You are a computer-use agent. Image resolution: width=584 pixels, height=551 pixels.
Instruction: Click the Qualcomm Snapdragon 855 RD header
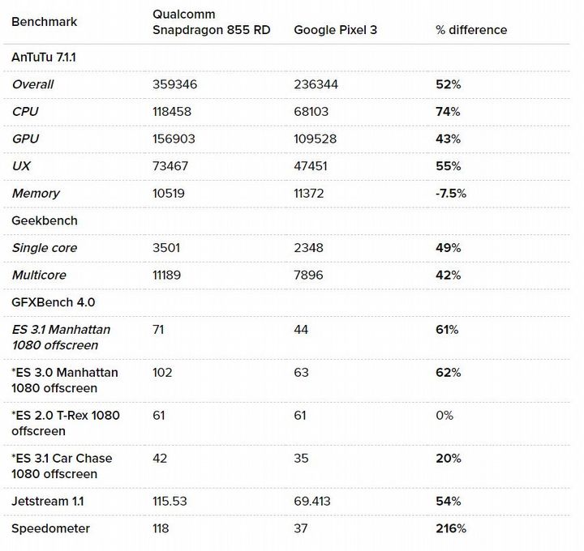pos(211,22)
